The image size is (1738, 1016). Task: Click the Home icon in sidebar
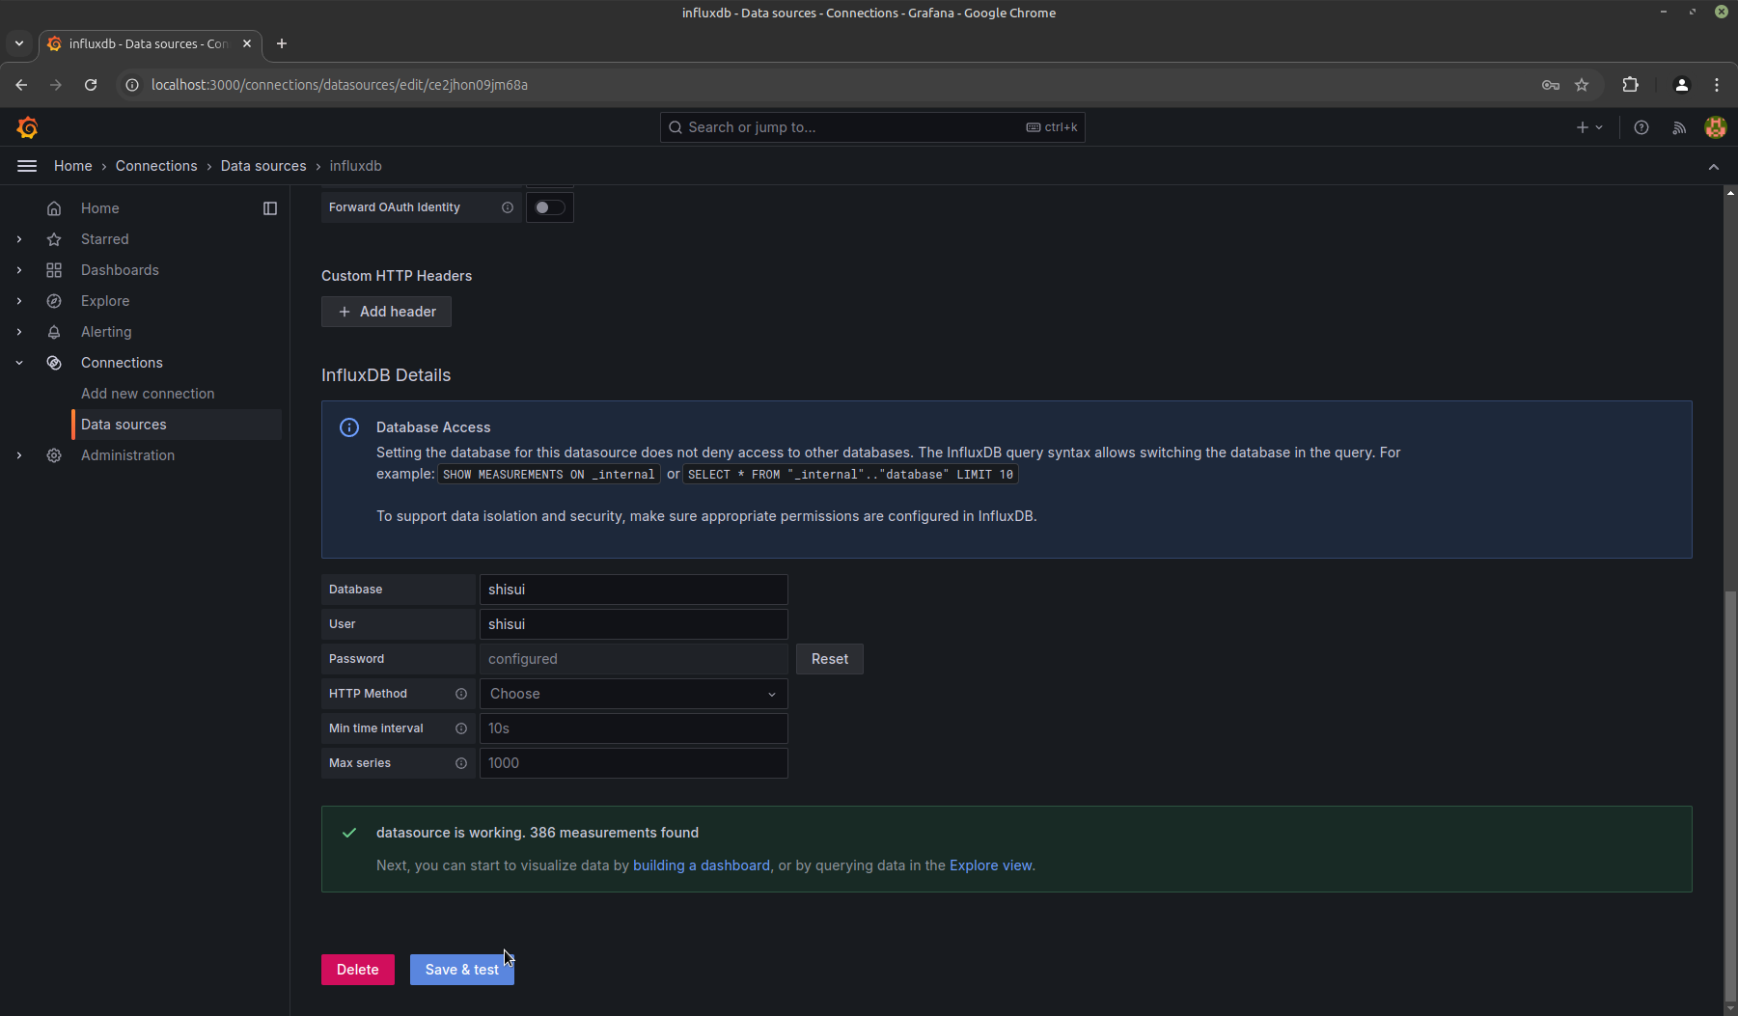tap(54, 208)
